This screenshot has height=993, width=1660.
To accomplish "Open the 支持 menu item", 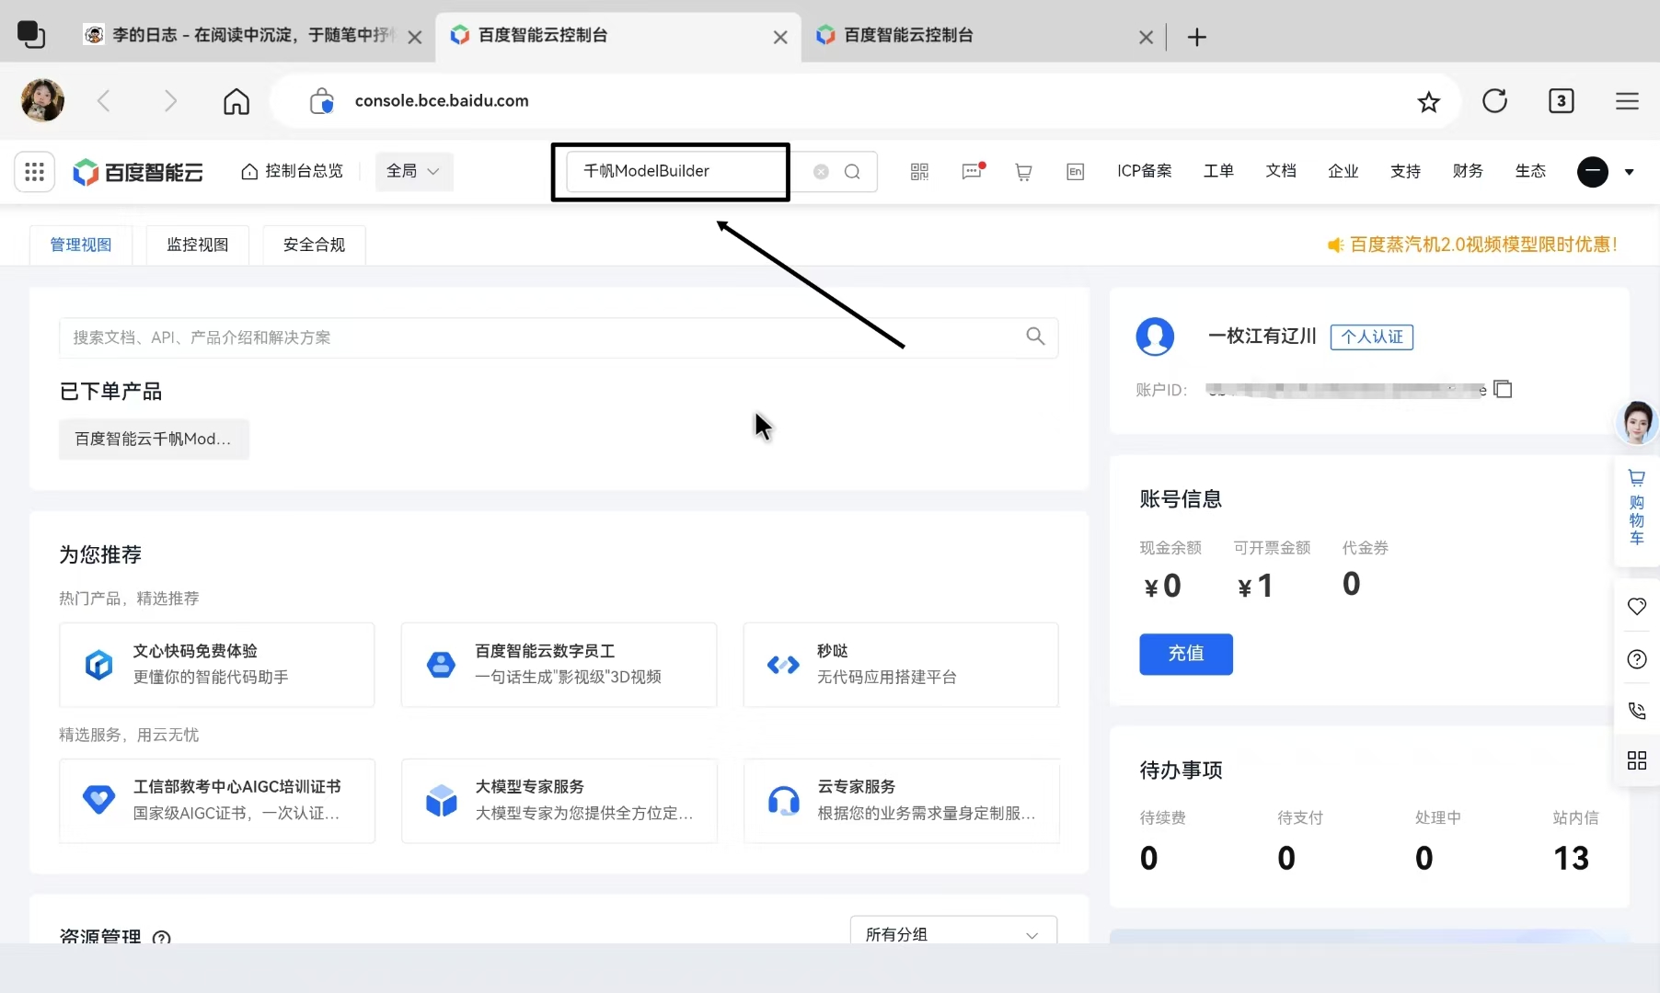I will [1405, 171].
